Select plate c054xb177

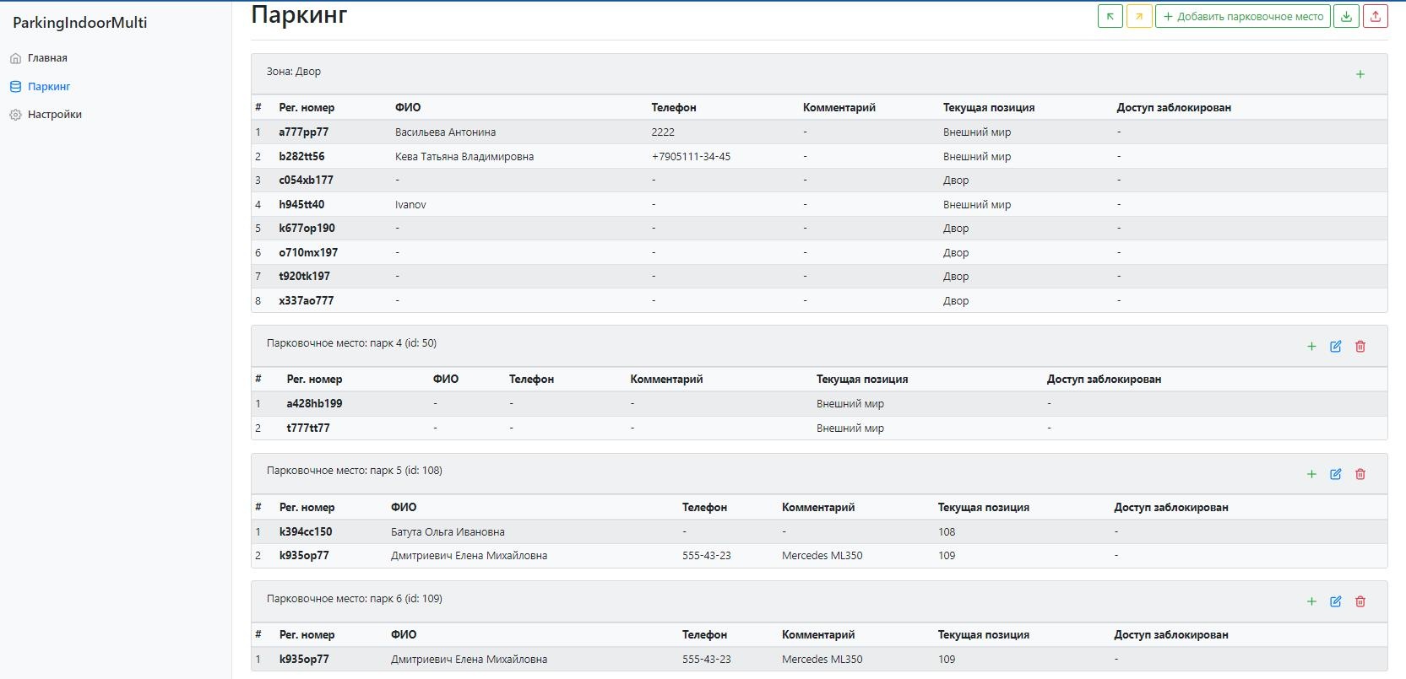point(307,181)
